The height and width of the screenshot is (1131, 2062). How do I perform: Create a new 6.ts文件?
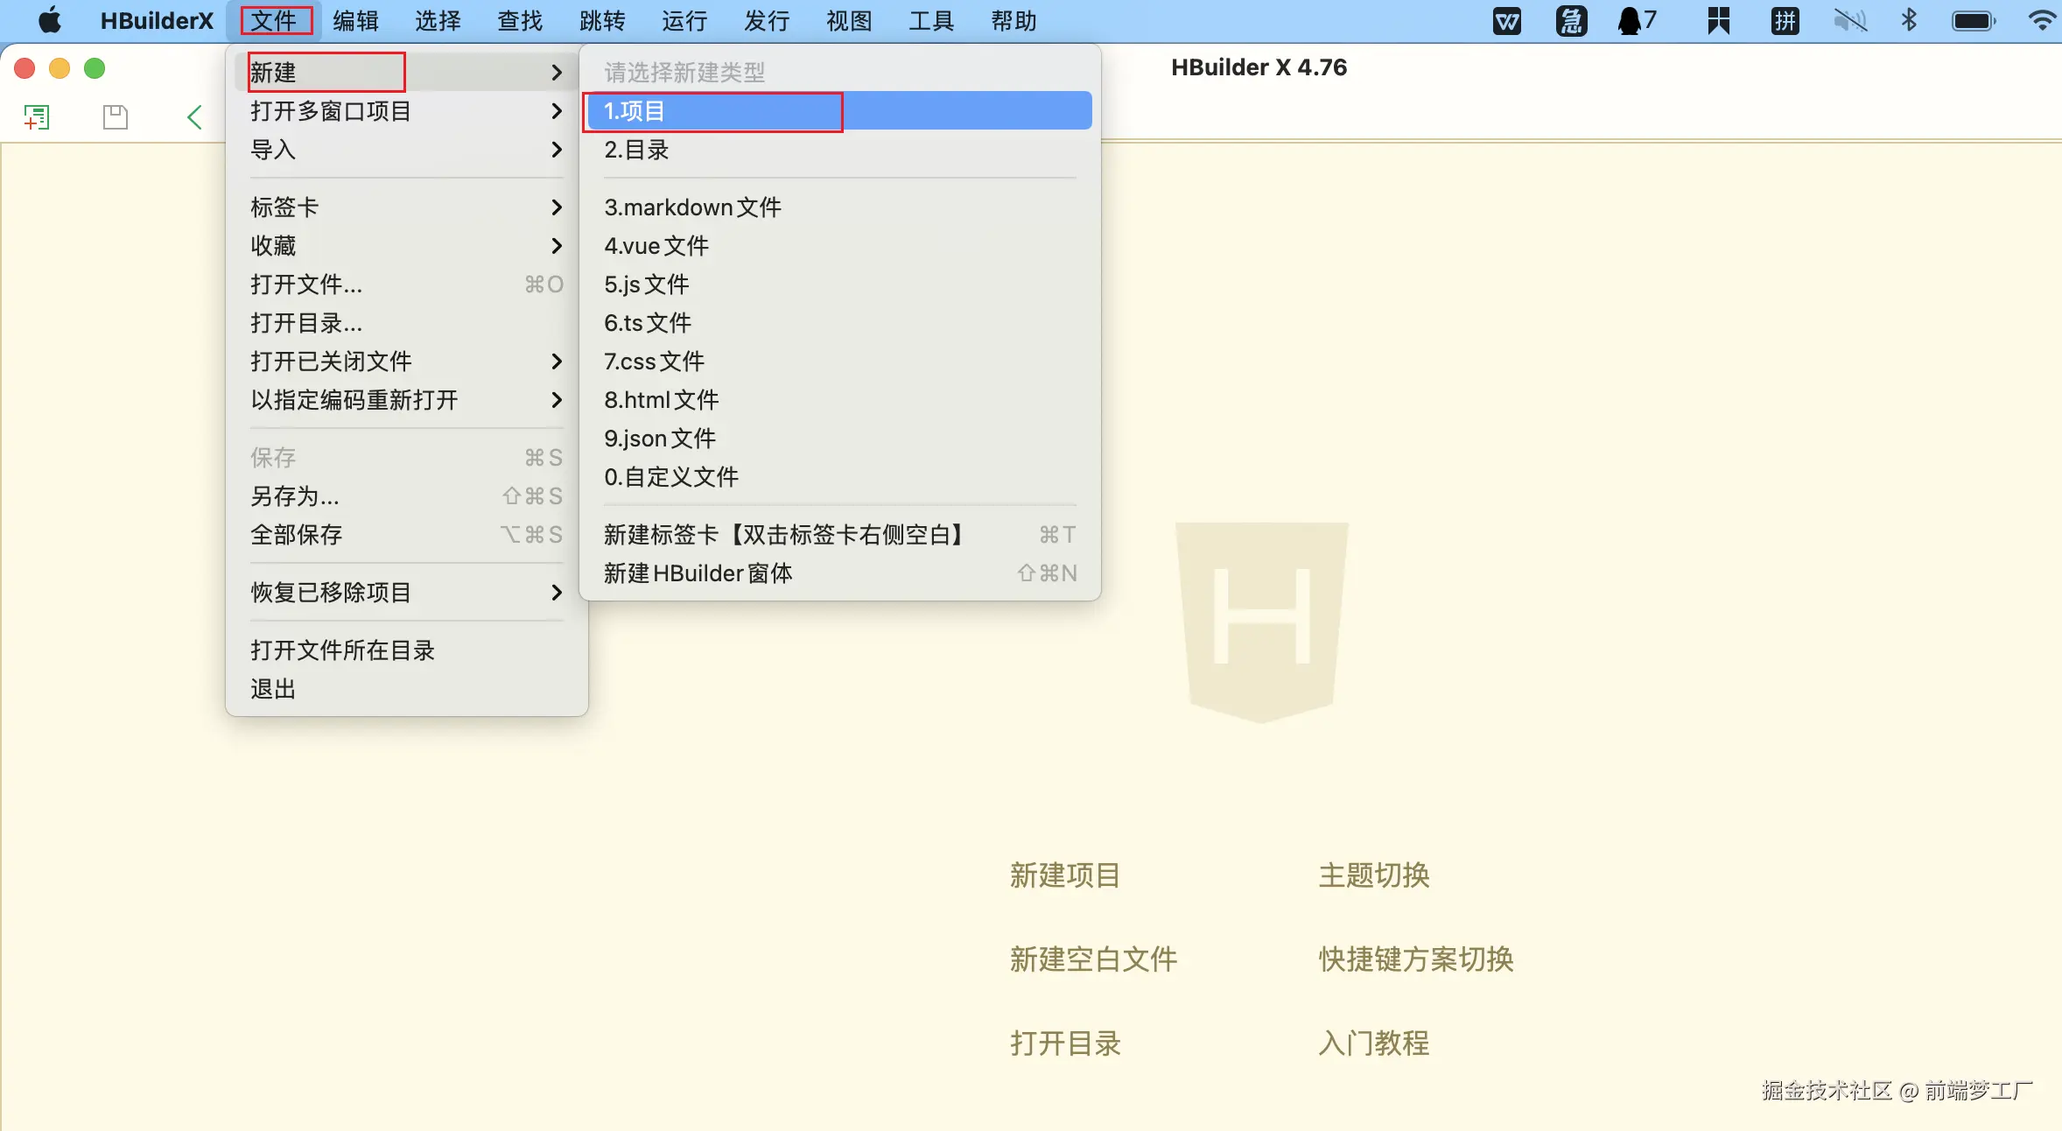[x=840, y=322]
